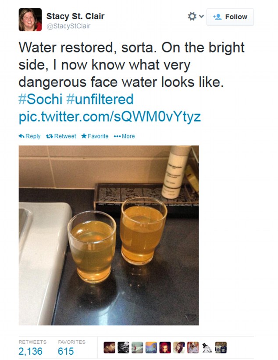Viewport: 278px width, 360px height.
Task: Click the second black-and-white retweeter avatar
Action: tap(124, 348)
